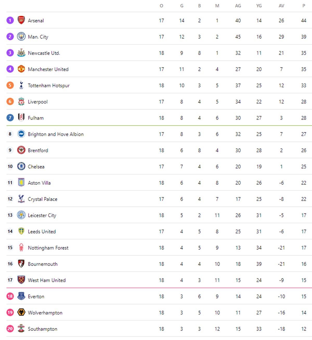Click the Wolverhampton wolf logo
312x340 pixels.
[21, 312]
